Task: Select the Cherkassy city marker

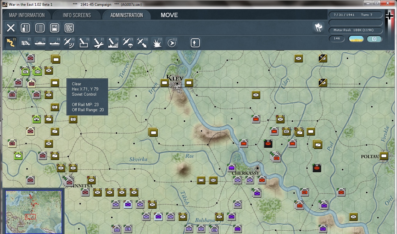Action: 257,168
